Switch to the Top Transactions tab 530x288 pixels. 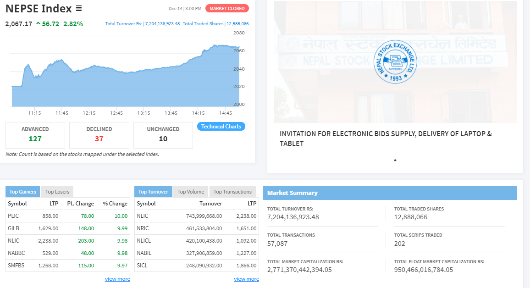[232, 192]
